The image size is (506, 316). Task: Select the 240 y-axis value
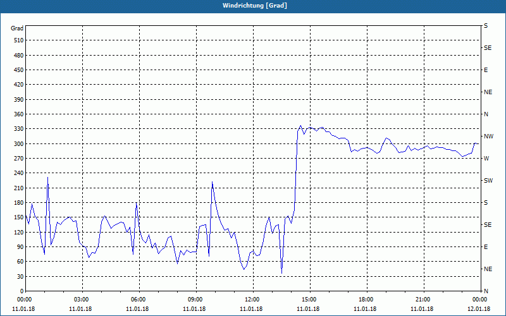tap(19, 173)
